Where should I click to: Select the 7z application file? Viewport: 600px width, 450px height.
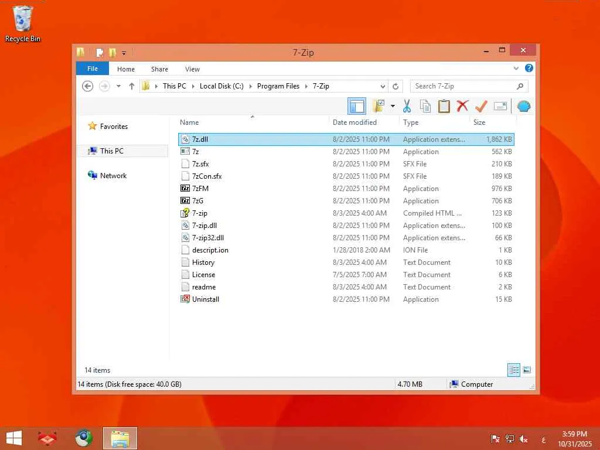point(346,152)
